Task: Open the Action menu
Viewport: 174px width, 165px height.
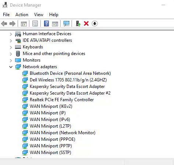Action: pos(22,15)
